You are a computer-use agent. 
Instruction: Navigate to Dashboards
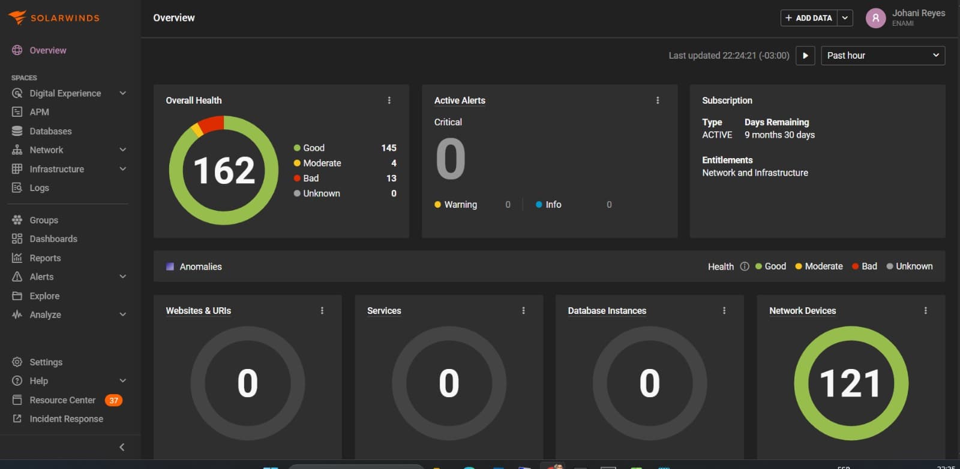[53, 238]
